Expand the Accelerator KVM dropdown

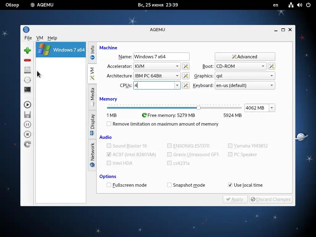coord(157,66)
